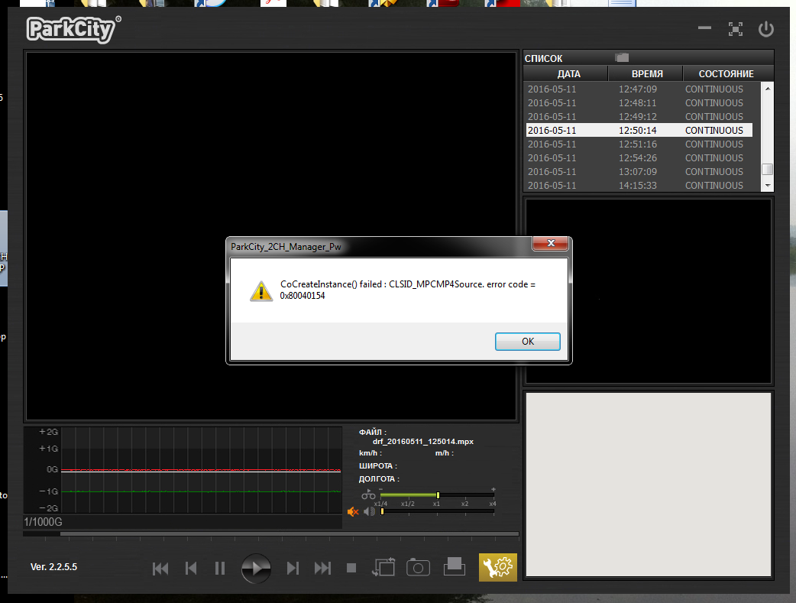Stop the video playback
This screenshot has height=603, width=796.
pyautogui.click(x=351, y=568)
